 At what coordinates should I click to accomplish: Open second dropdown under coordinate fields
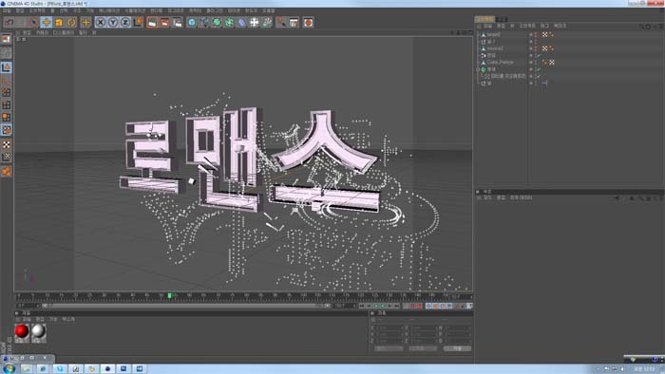click(423, 348)
